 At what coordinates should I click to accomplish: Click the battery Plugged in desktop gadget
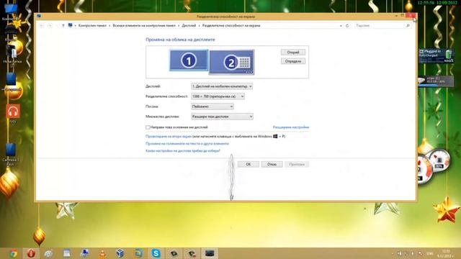(437, 56)
